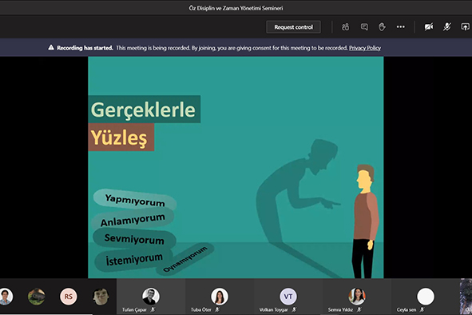The height and width of the screenshot is (315, 472).
Task: Toggle the camera on
Action: 429,27
